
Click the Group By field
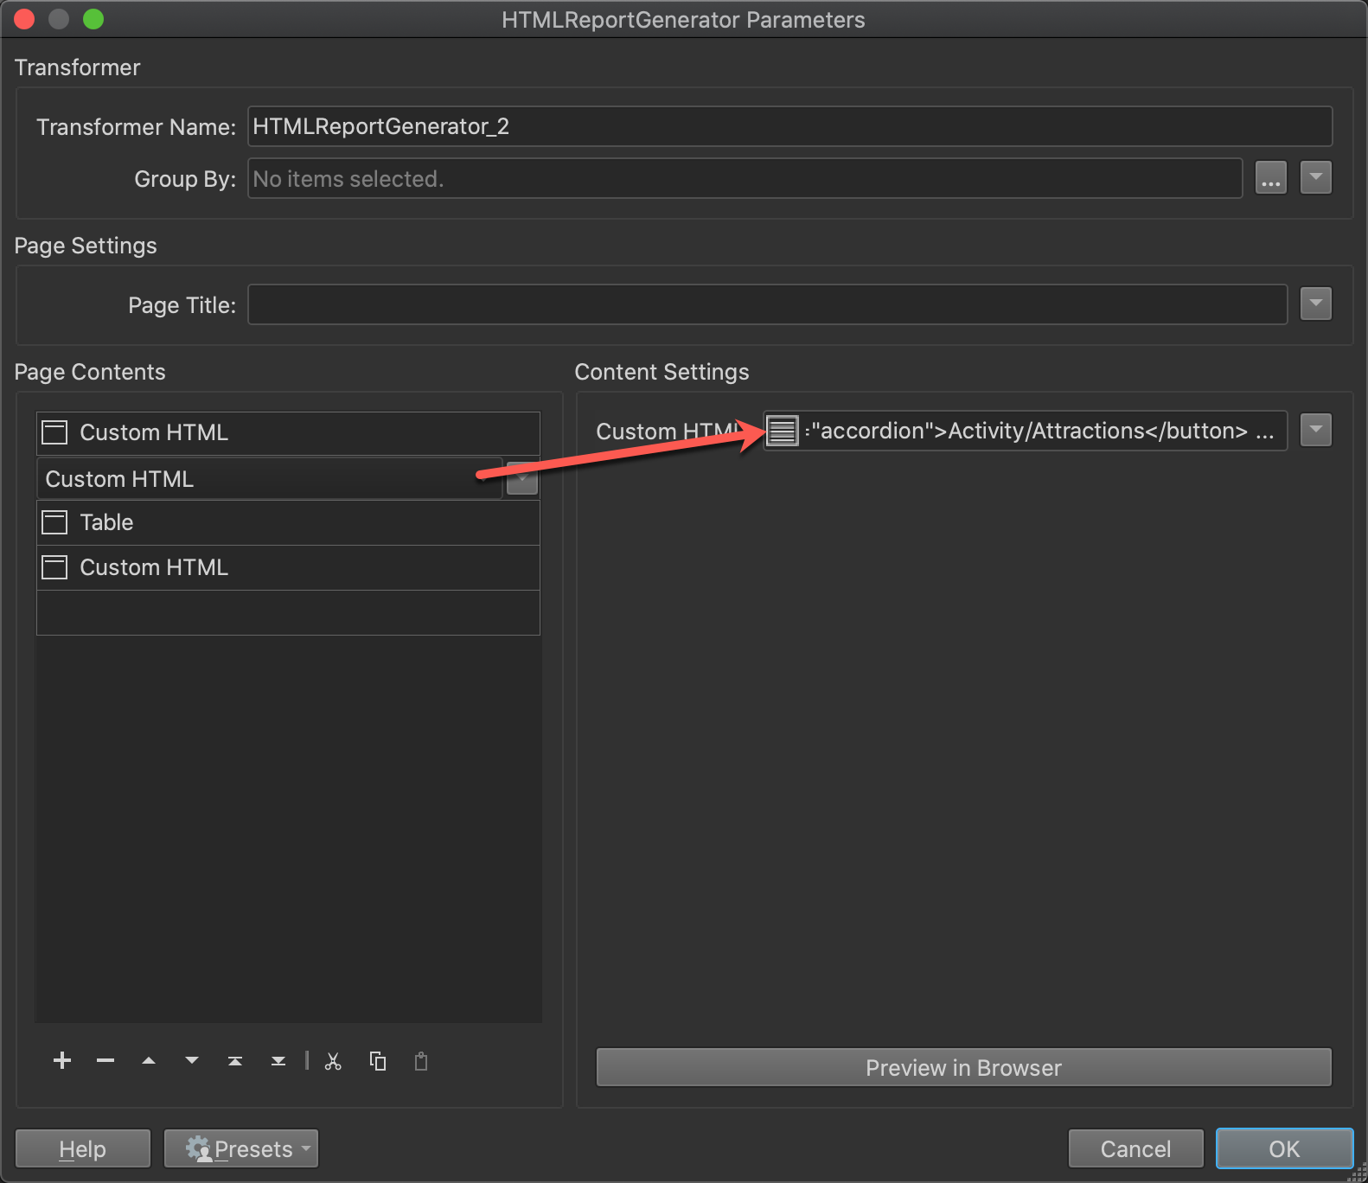(x=745, y=178)
